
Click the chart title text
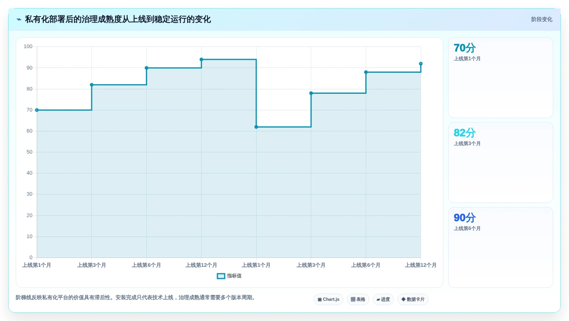(x=118, y=19)
